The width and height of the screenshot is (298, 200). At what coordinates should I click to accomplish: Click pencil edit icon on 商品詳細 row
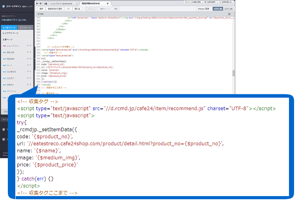28,59
